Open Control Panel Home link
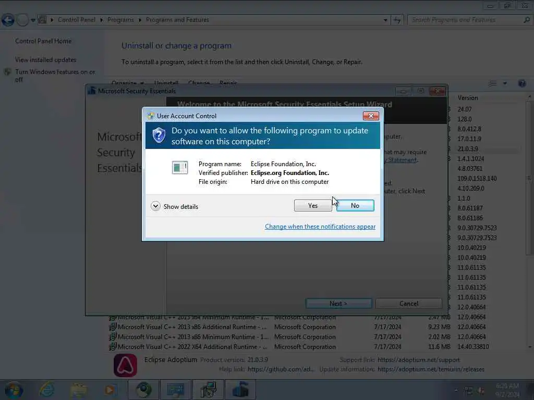Screen dimensions: 534x400 [x=43, y=41]
